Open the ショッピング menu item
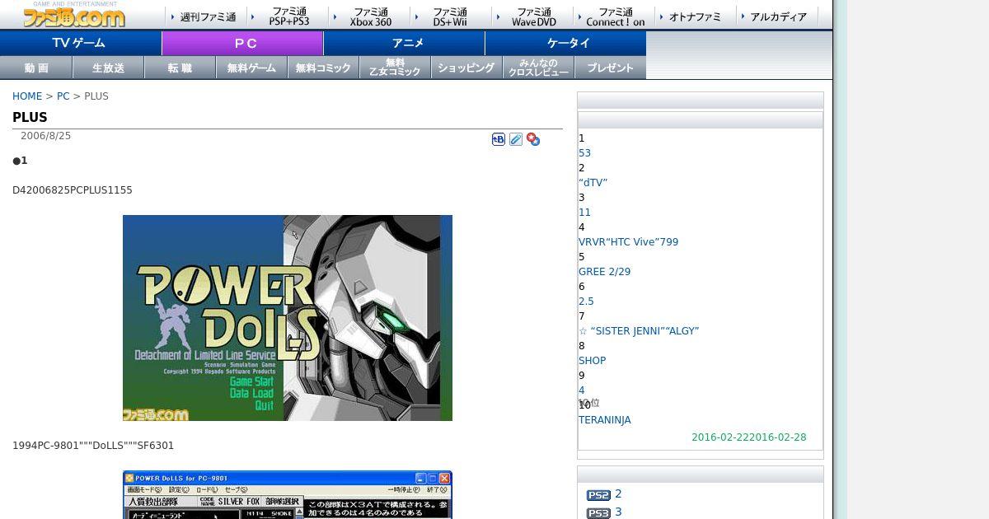 point(466,68)
